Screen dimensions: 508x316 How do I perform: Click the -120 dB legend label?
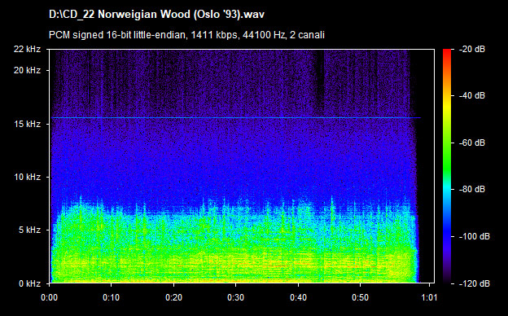tap(475, 283)
